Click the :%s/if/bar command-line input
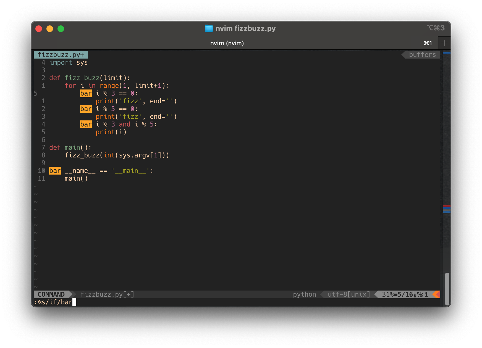Image resolution: width=482 pixels, height=348 pixels. 53,302
